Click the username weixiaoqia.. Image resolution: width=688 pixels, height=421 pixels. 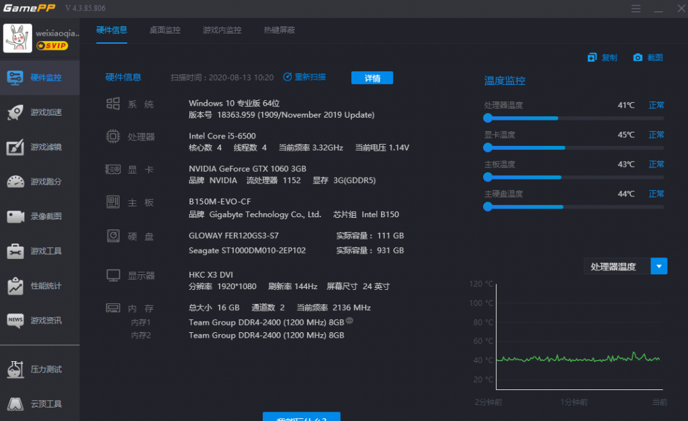click(58, 34)
